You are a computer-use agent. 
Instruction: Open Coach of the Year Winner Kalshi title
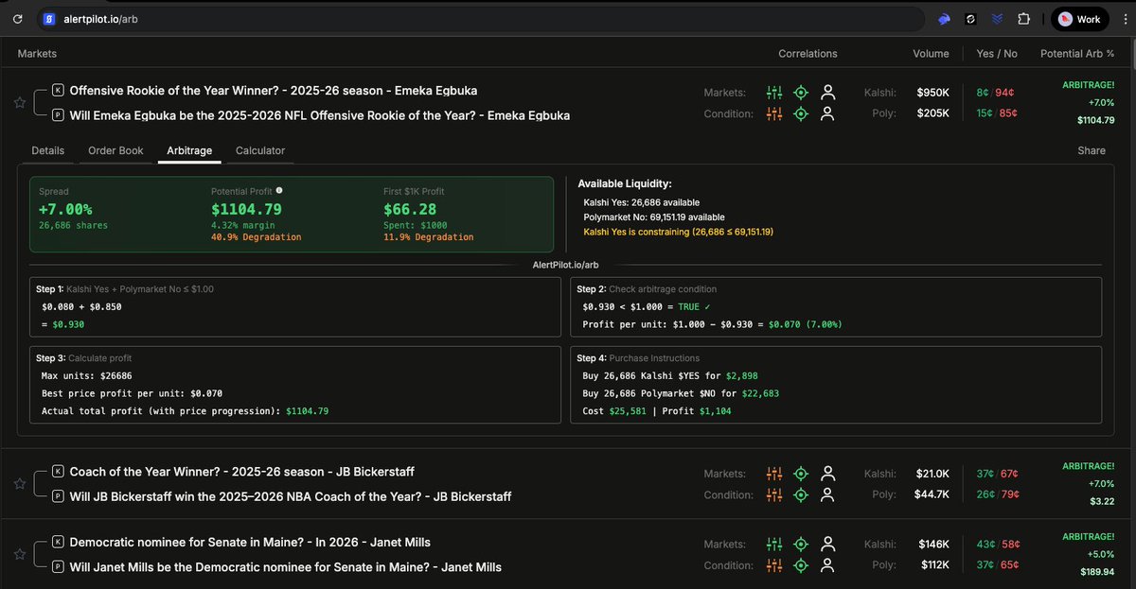pyautogui.click(x=242, y=472)
